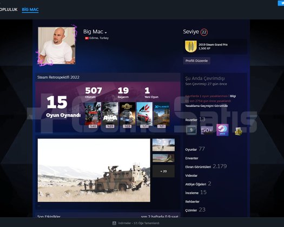Screen dimensions: 284x227
Task: Click the Turkey flag icon
Action: point(87,38)
